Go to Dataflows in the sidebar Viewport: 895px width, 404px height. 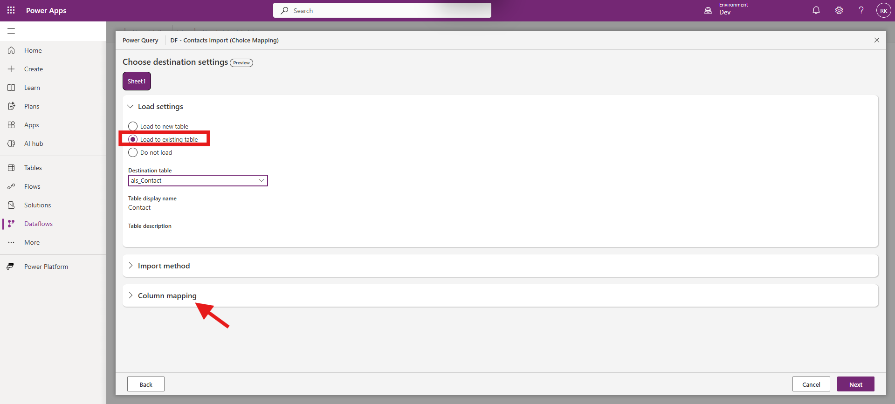(x=38, y=224)
